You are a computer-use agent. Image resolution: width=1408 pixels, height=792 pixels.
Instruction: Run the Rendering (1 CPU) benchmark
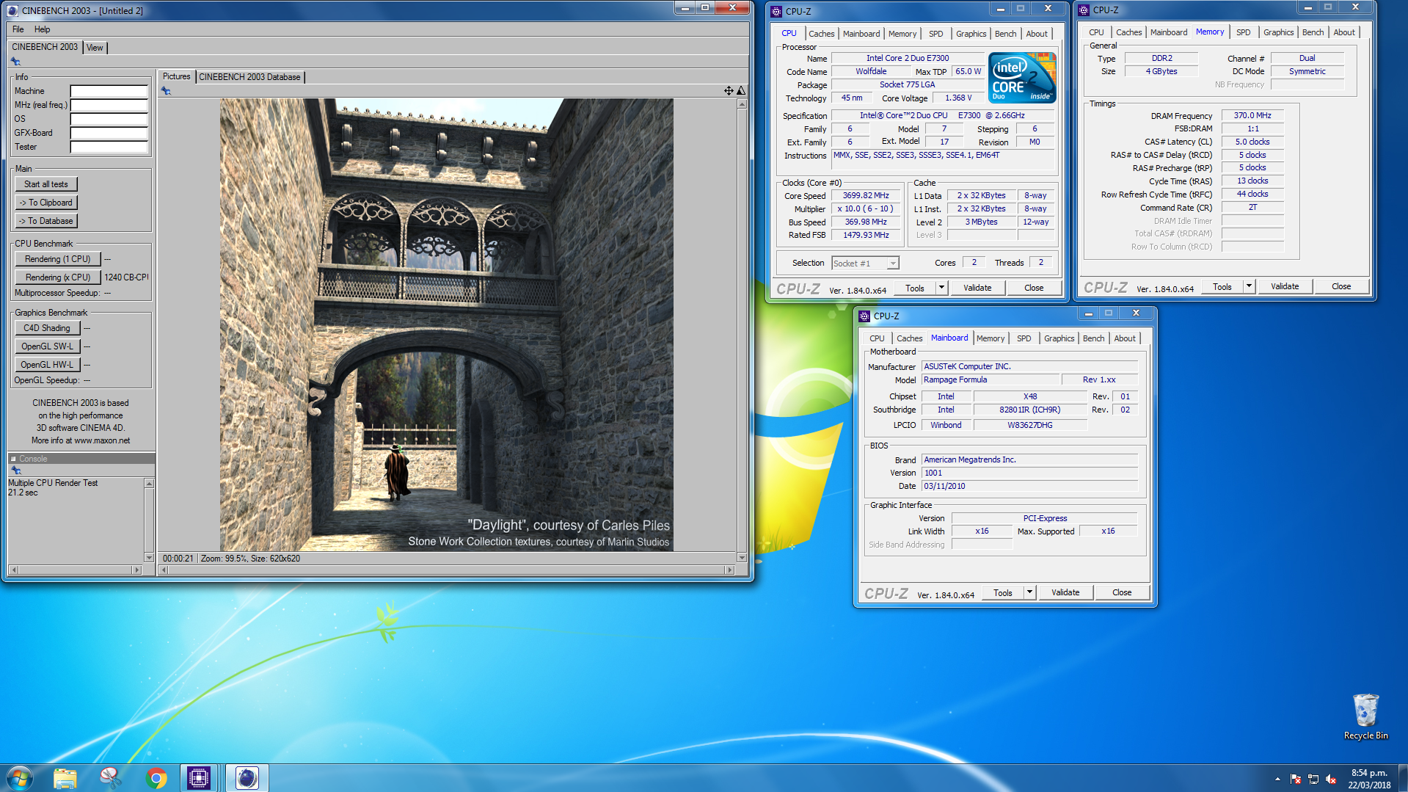57,259
